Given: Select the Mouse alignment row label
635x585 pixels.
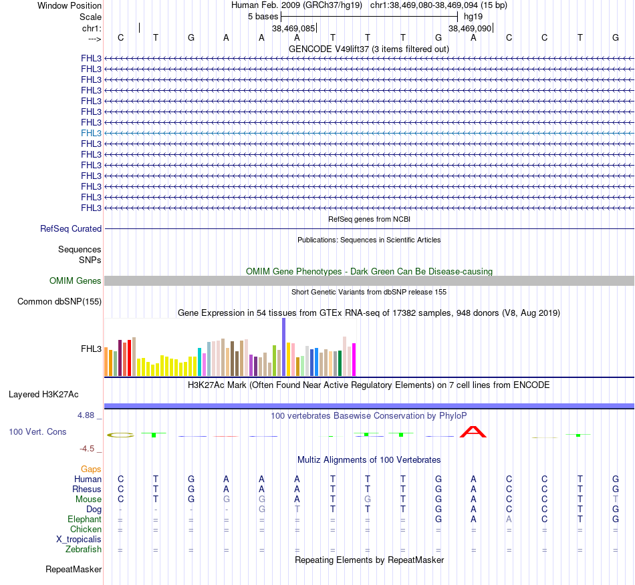Looking at the screenshot, I should (x=88, y=500).
